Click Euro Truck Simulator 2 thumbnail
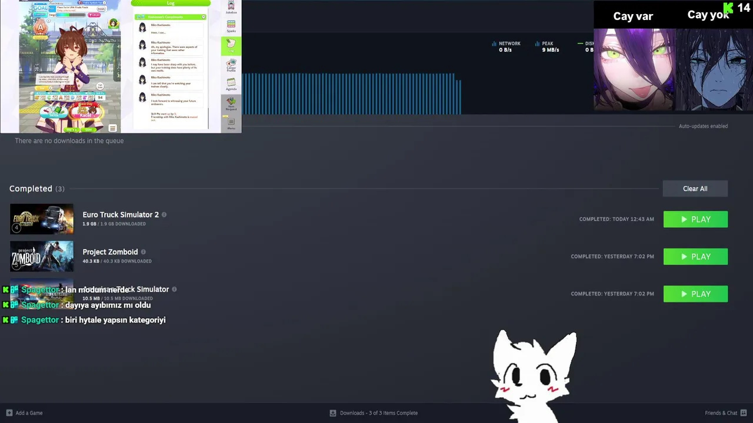Screen dimensions: 753x423 pos(42,219)
